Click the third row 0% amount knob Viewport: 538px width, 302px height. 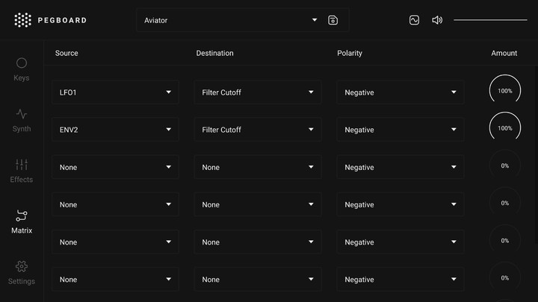click(504, 166)
